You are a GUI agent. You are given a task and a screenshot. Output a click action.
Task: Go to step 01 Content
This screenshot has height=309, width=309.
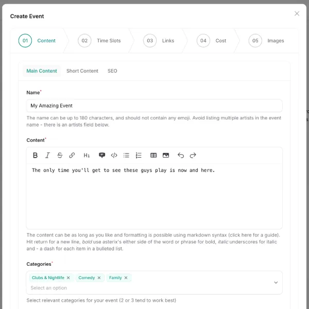tap(37, 41)
